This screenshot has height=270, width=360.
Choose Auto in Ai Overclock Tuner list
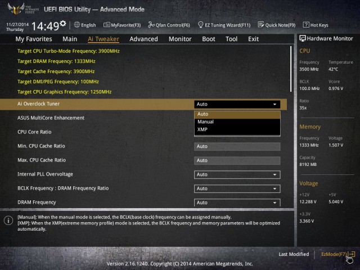pyautogui.click(x=237, y=114)
